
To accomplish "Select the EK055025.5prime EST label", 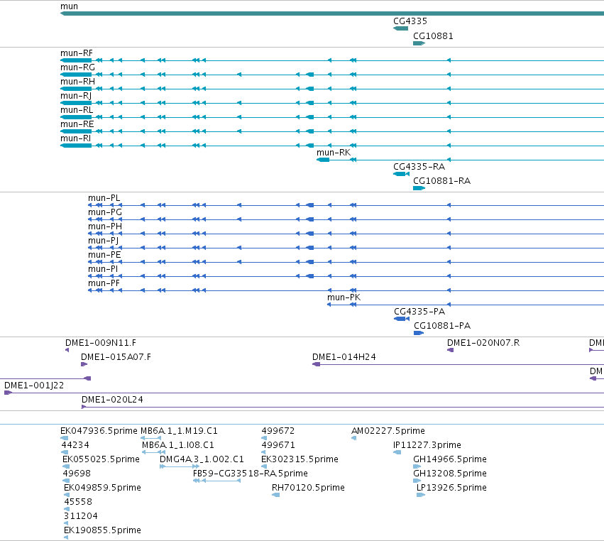I will coord(101,459).
